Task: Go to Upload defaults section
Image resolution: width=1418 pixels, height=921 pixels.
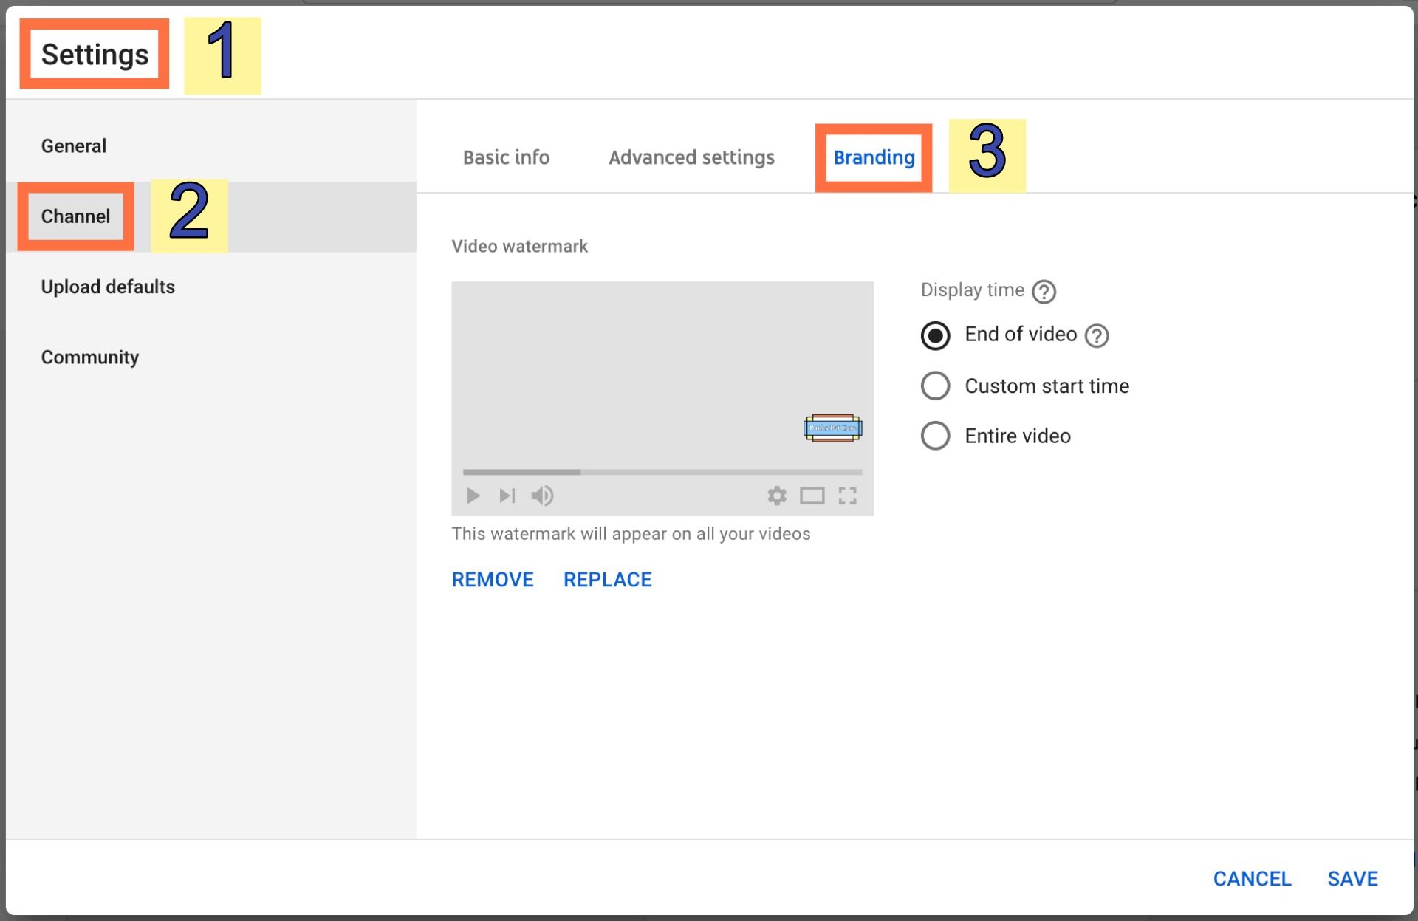Action: 108,287
